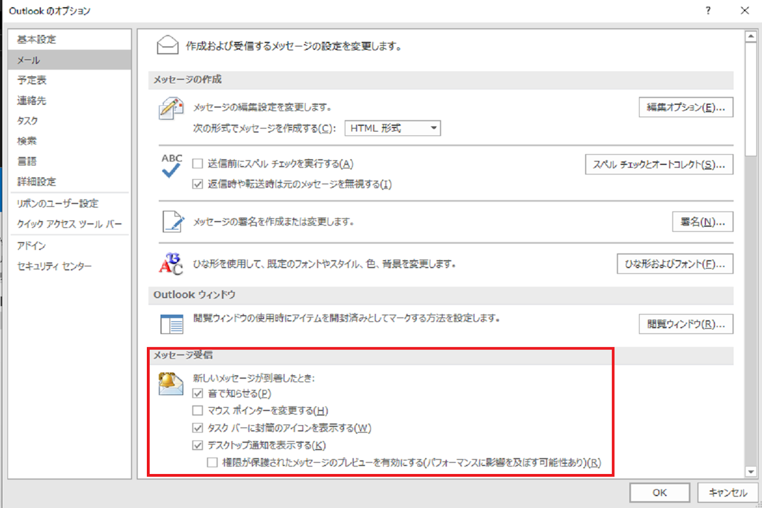Open the HTML 形式 format dropdown
The image size is (762, 508).
(x=393, y=128)
